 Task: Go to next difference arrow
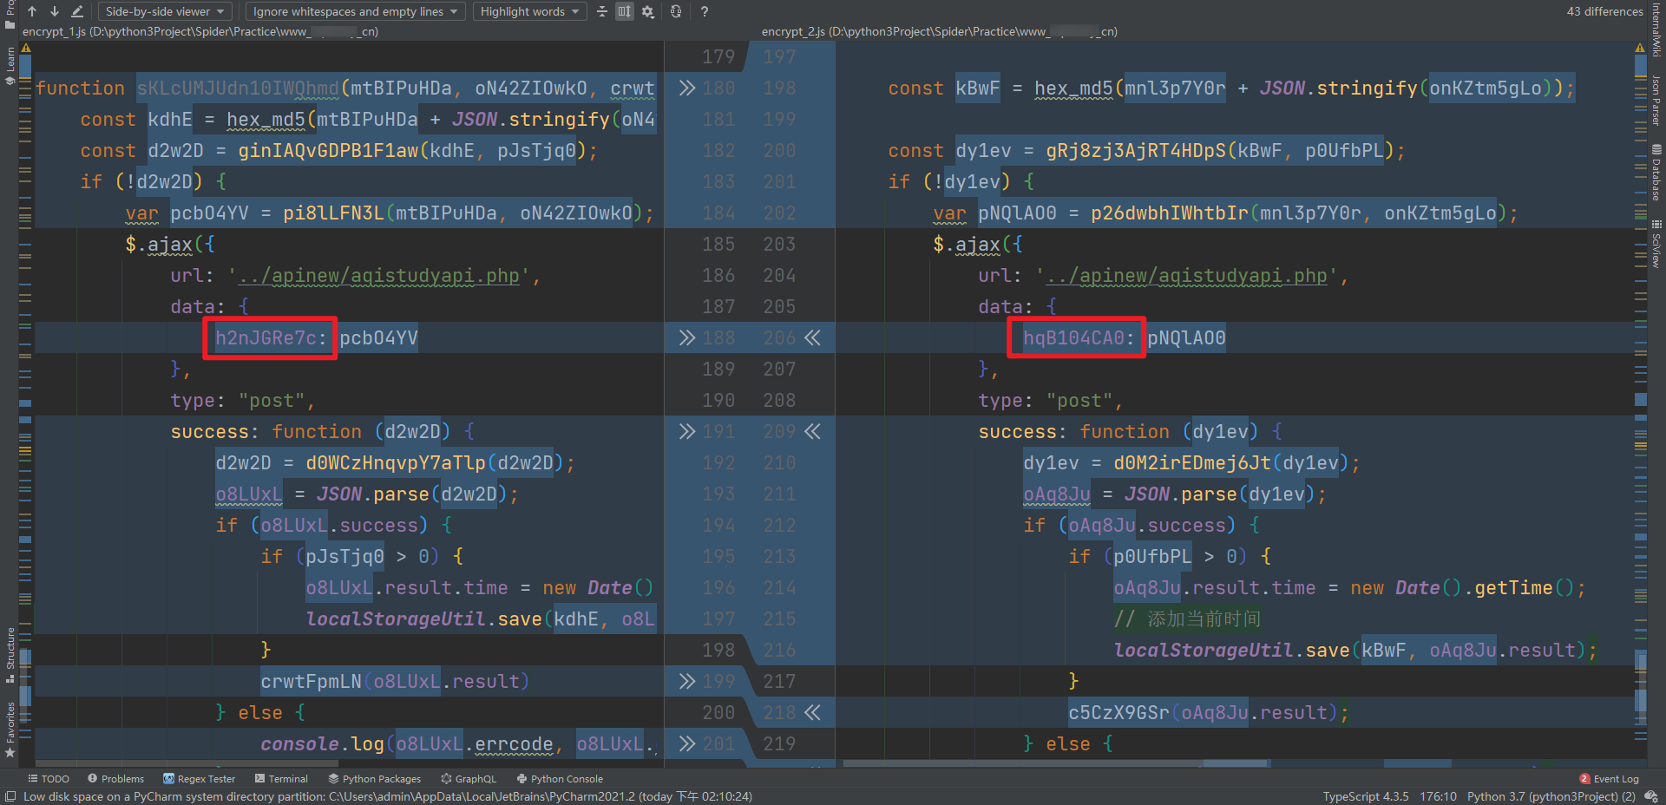point(54,11)
